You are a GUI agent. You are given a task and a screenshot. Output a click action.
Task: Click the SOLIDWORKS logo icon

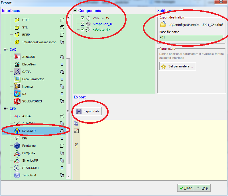17,101
